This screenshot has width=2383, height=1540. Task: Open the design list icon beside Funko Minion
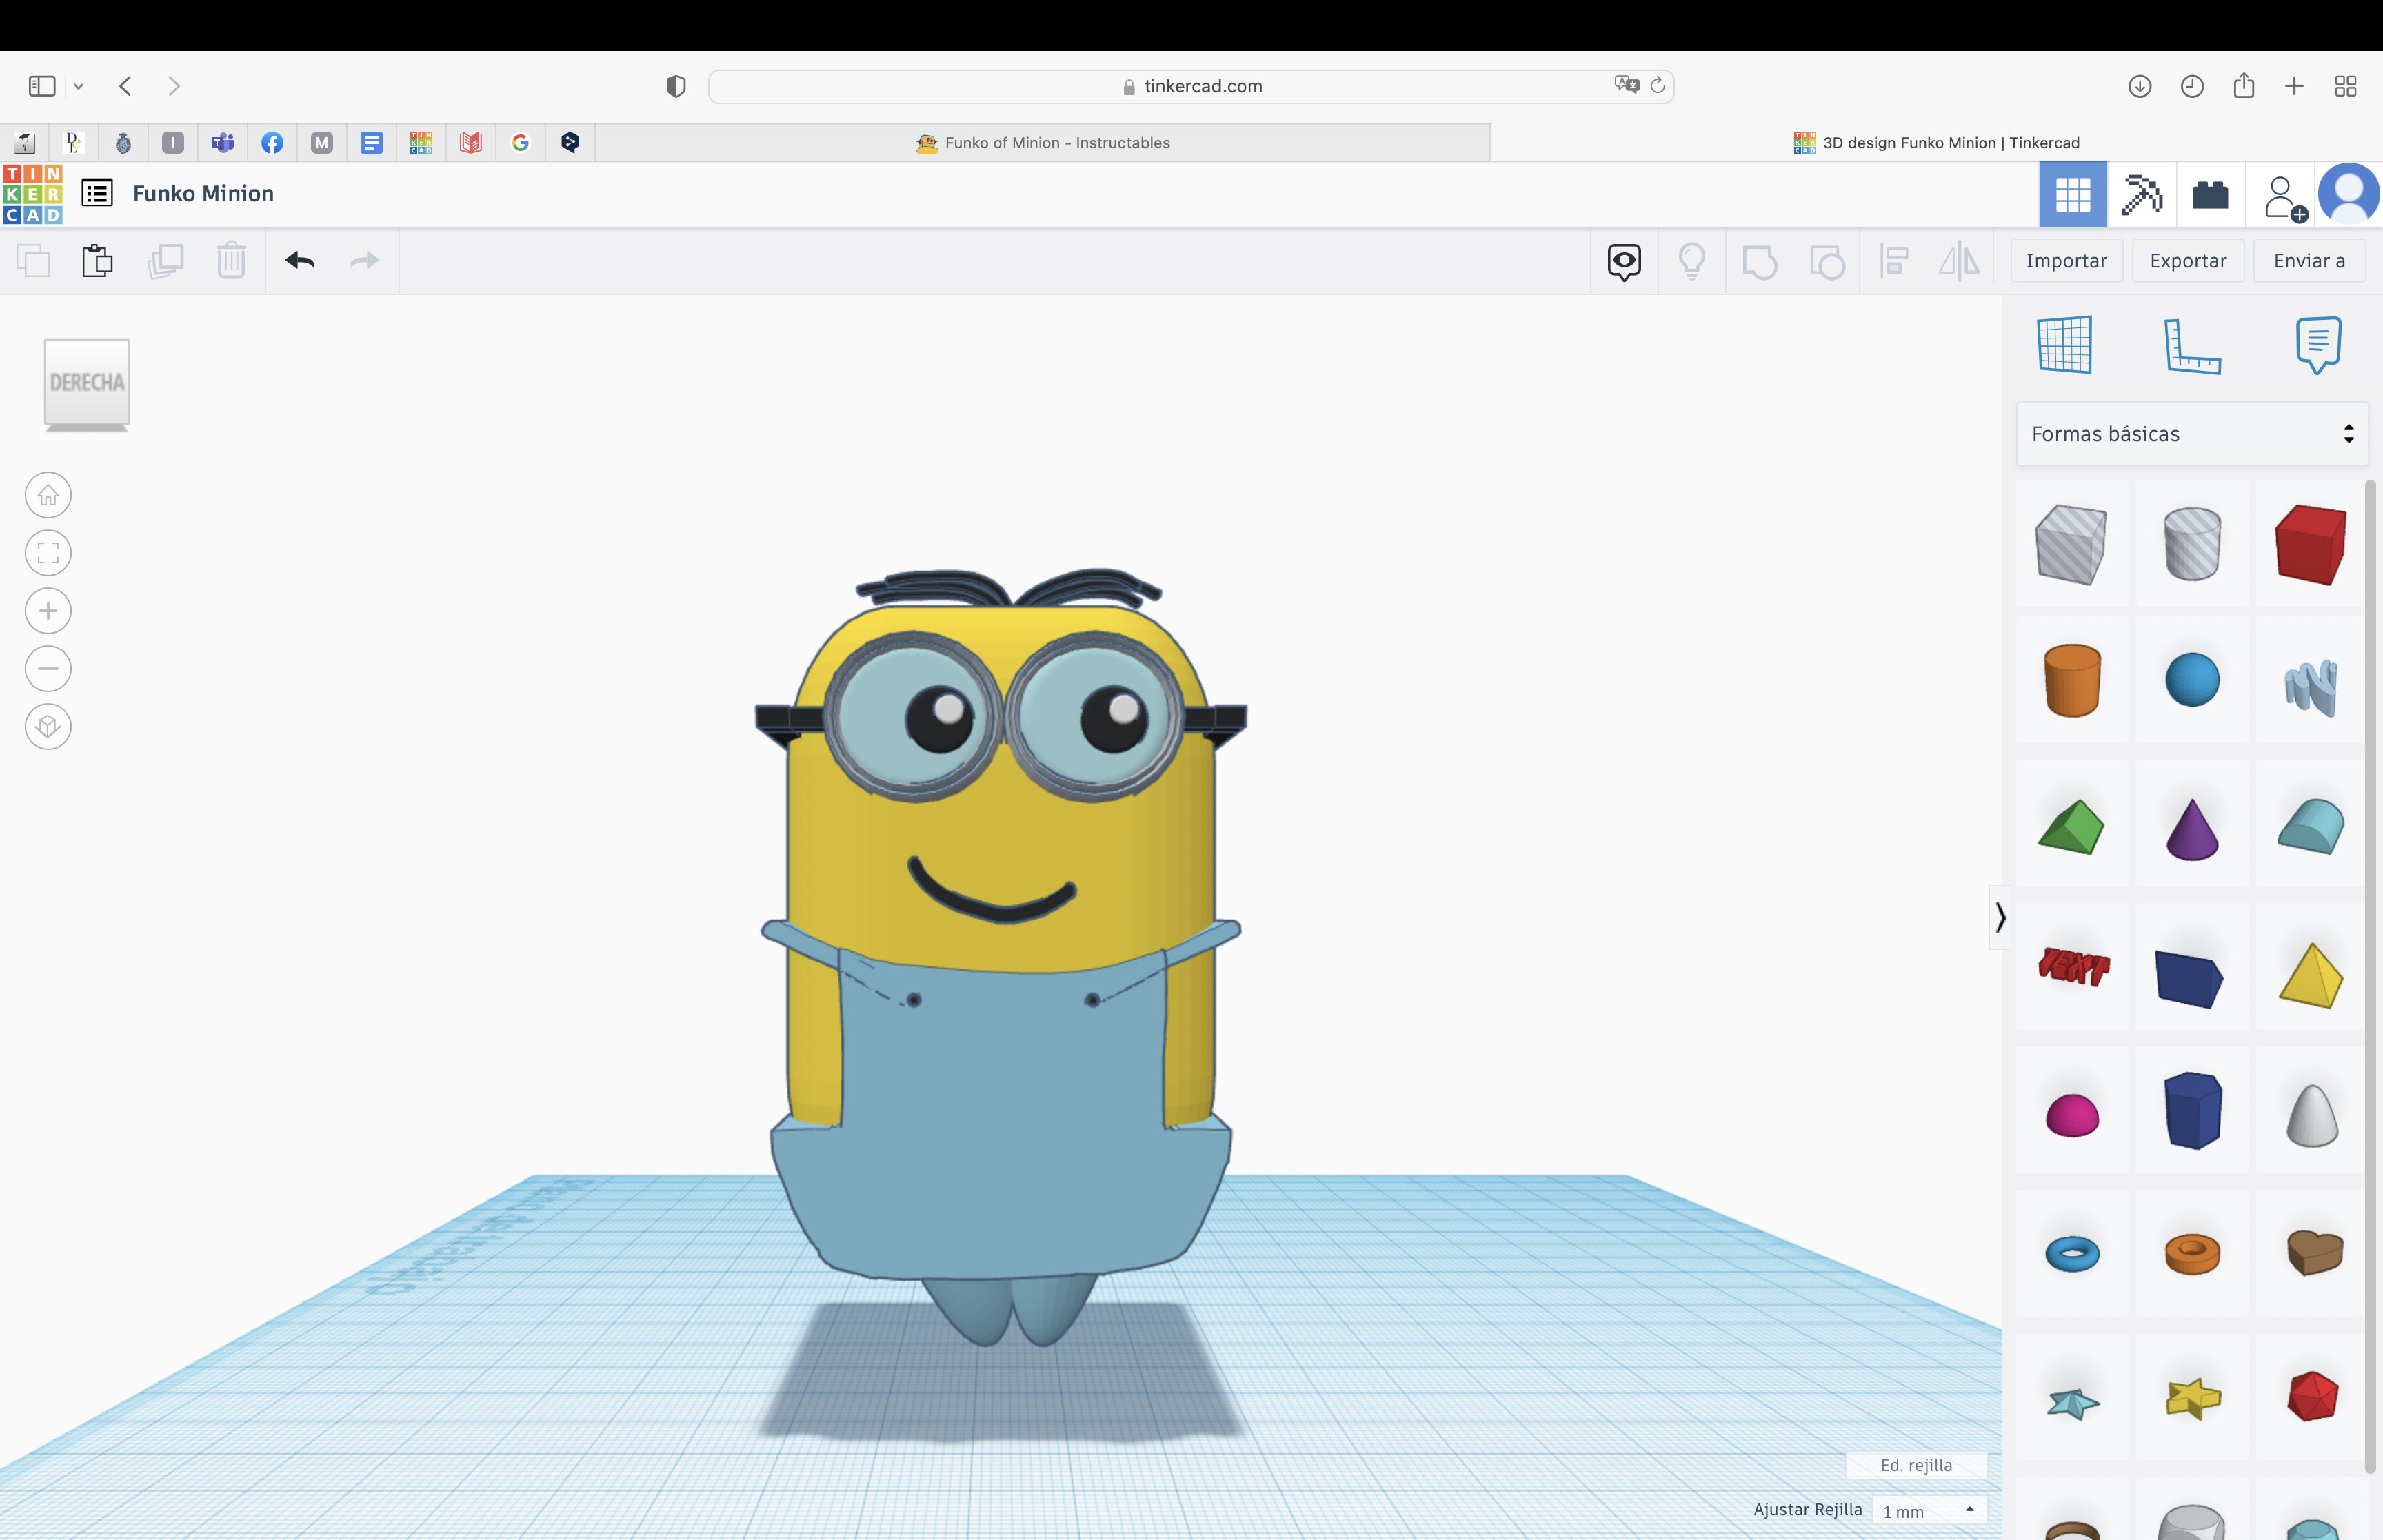coord(97,193)
